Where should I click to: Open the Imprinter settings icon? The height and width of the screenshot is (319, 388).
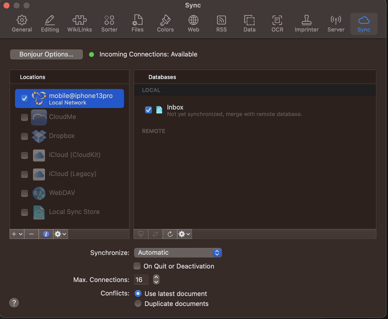306,23
